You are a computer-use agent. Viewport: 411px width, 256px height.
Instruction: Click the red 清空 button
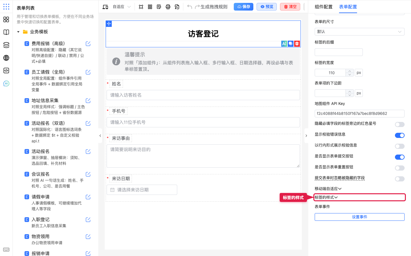[x=290, y=7]
